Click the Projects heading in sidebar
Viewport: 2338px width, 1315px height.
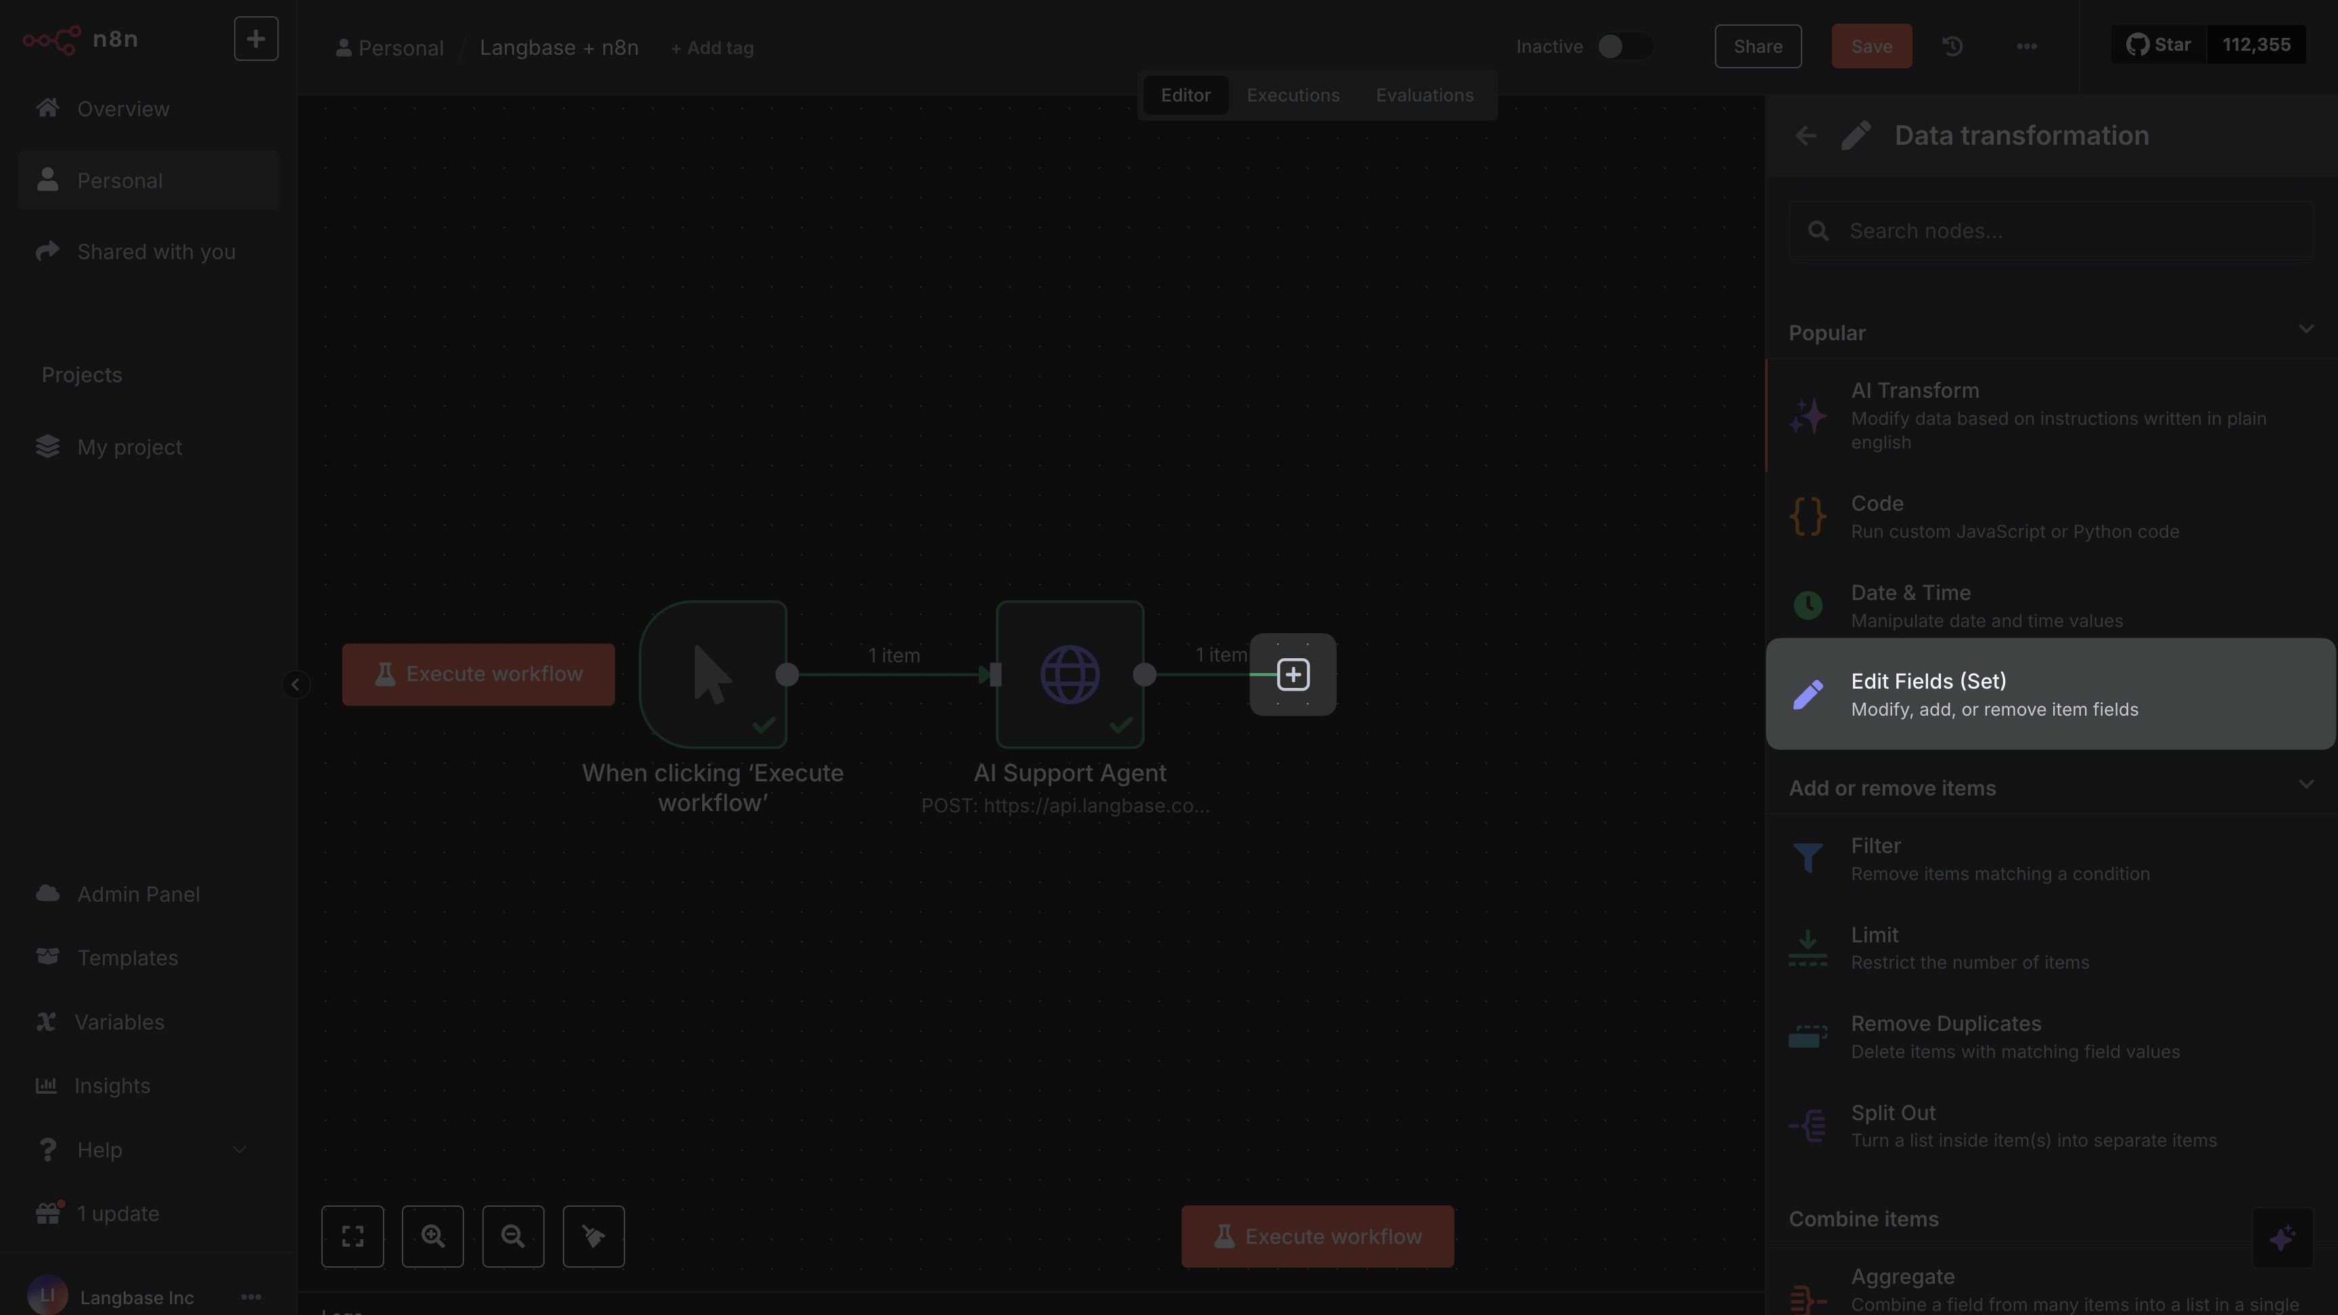pos(82,375)
